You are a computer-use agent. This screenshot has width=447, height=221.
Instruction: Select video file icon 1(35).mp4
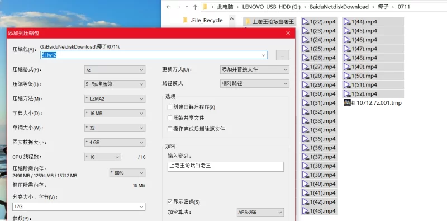[x=306, y=139]
